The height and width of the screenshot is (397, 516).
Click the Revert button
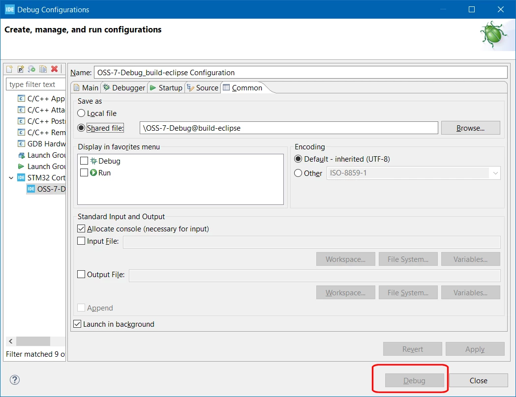pyautogui.click(x=412, y=349)
